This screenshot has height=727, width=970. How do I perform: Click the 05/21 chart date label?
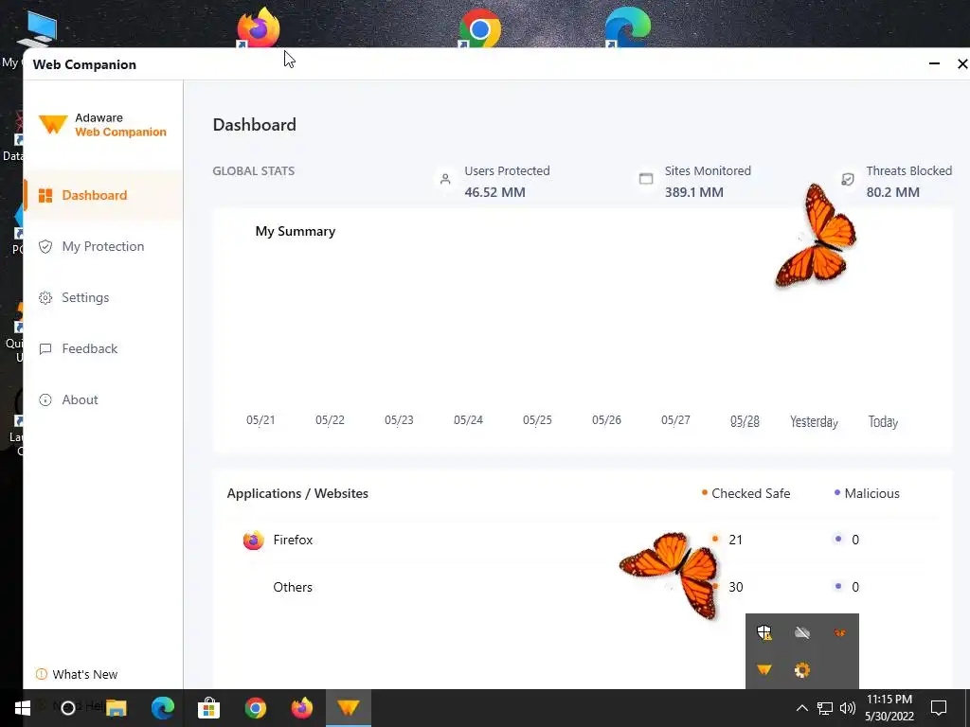[x=260, y=420]
